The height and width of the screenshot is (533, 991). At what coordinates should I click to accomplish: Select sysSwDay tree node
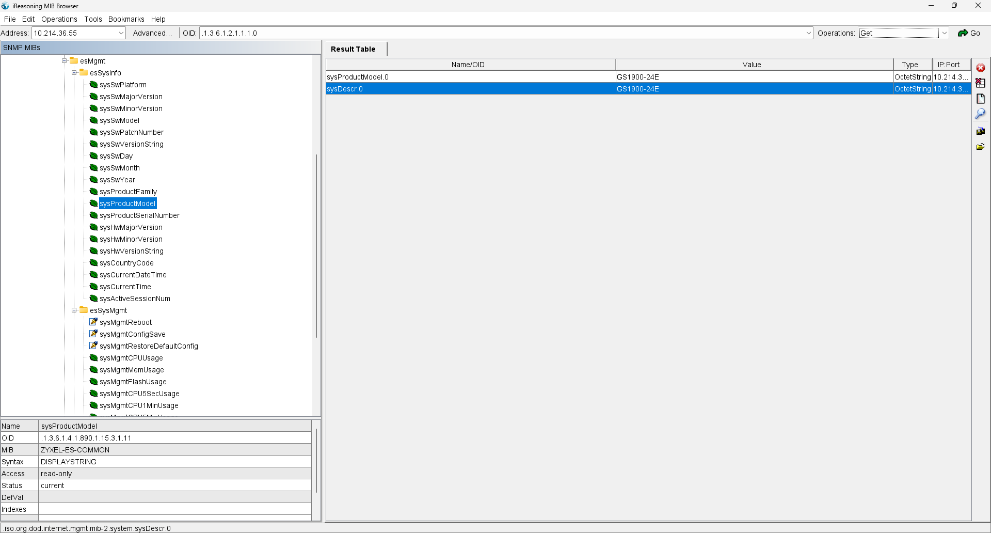pyautogui.click(x=116, y=156)
